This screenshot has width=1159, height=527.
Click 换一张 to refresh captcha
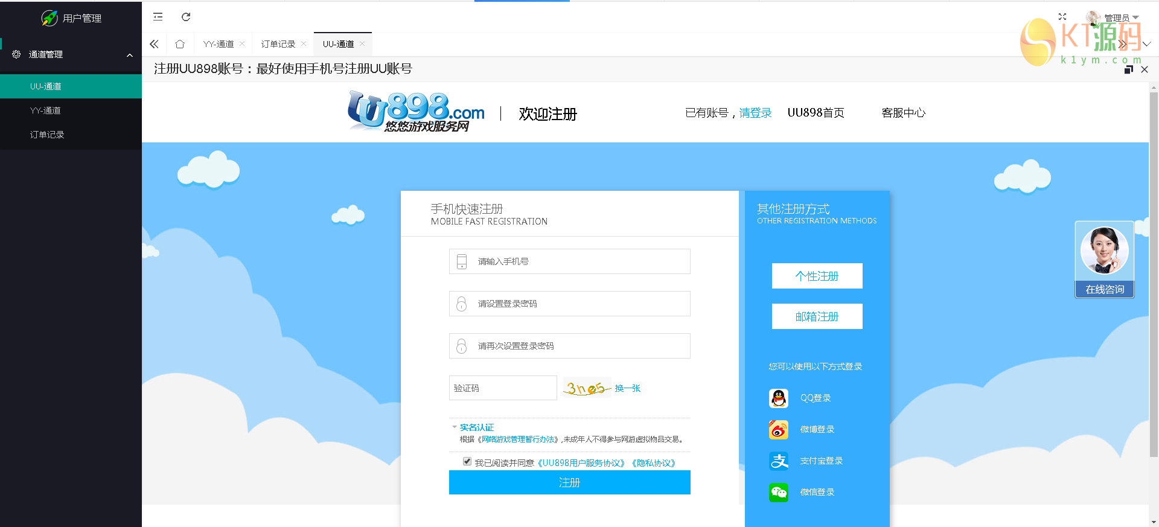click(628, 388)
